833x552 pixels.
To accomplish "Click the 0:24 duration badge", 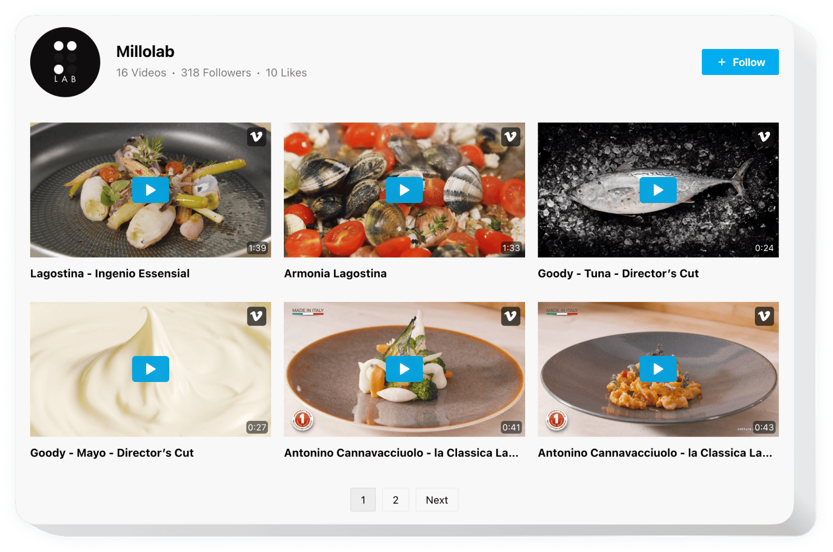I will [x=764, y=248].
